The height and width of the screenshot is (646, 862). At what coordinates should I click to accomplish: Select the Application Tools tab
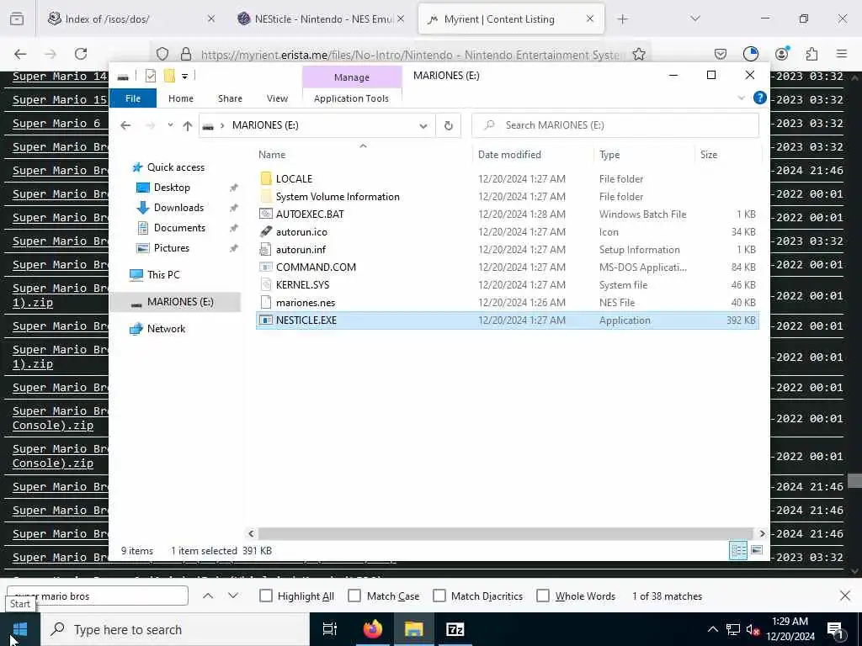[351, 98]
